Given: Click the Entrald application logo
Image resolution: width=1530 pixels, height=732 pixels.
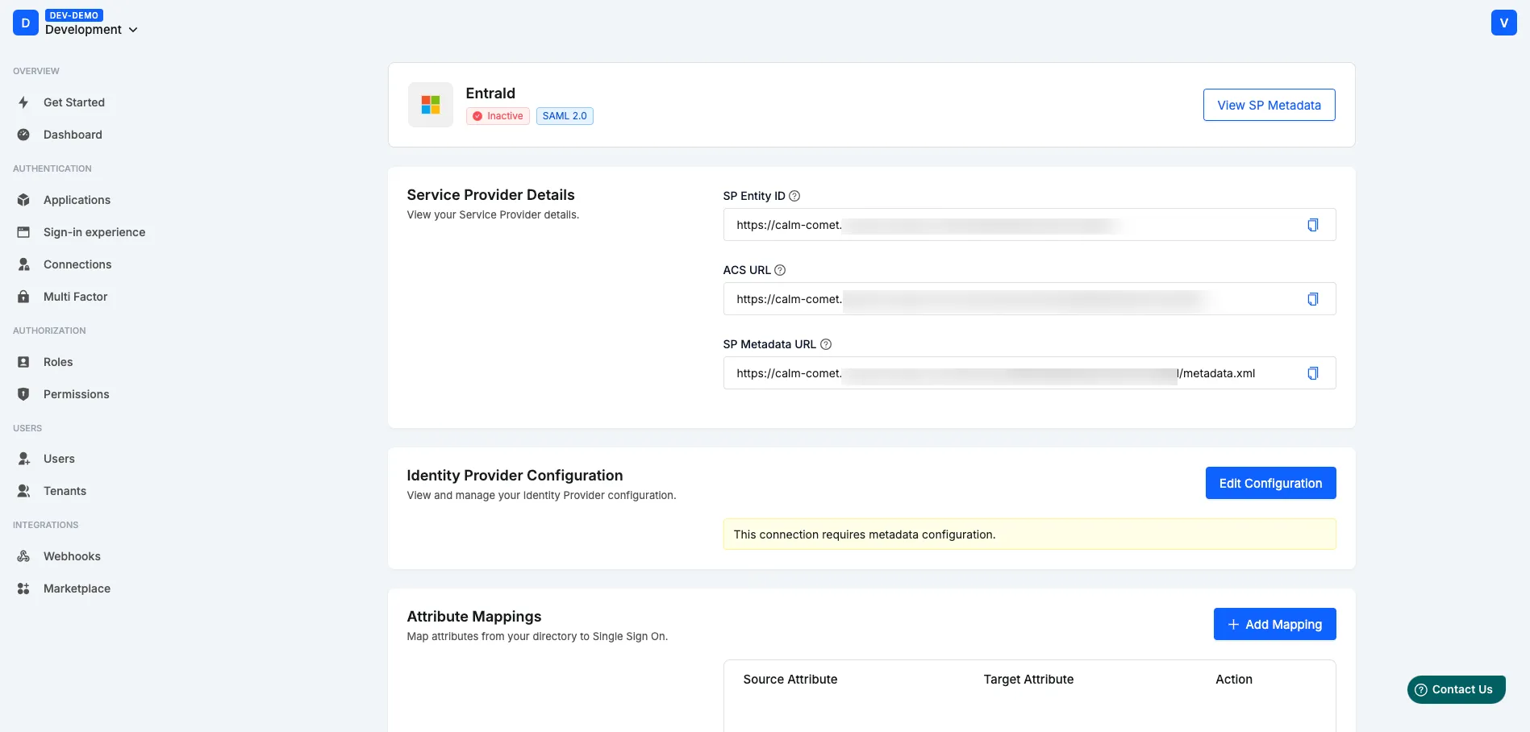Looking at the screenshot, I should (x=430, y=104).
